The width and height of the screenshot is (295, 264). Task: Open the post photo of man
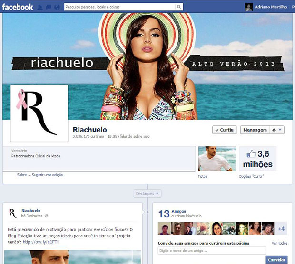(x=72, y=257)
